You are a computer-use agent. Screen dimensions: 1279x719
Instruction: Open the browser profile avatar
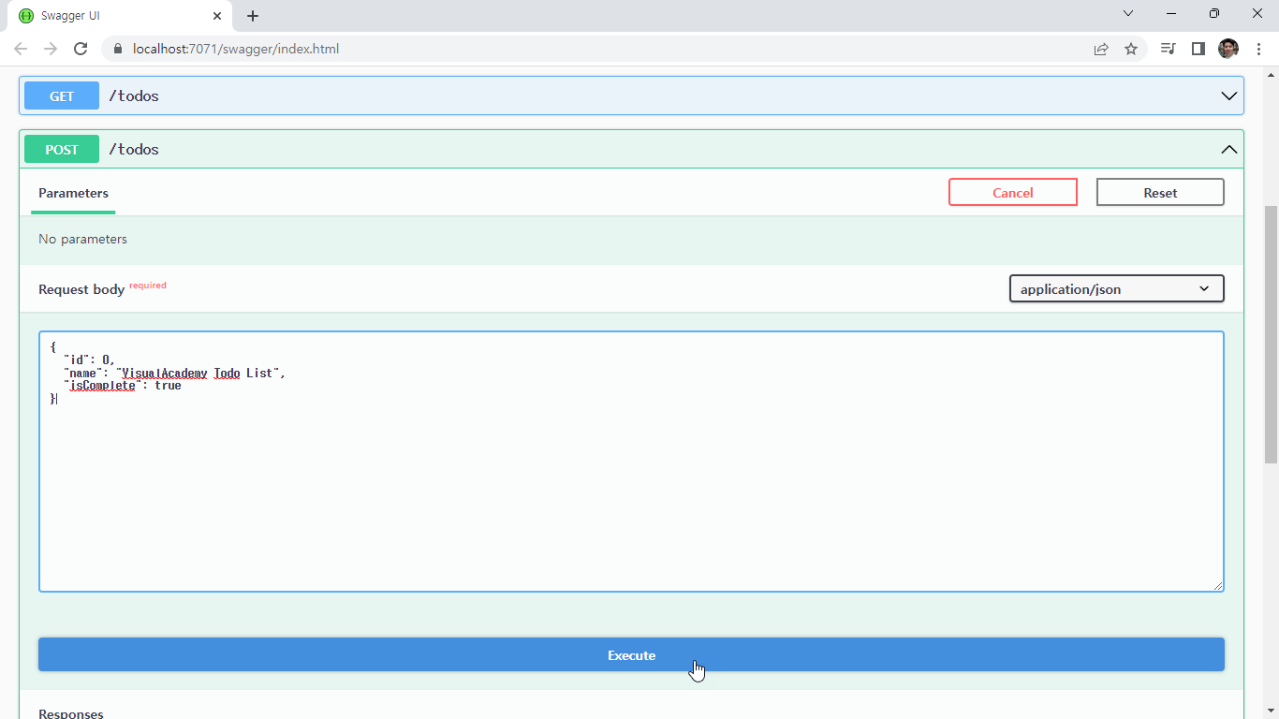click(x=1228, y=49)
